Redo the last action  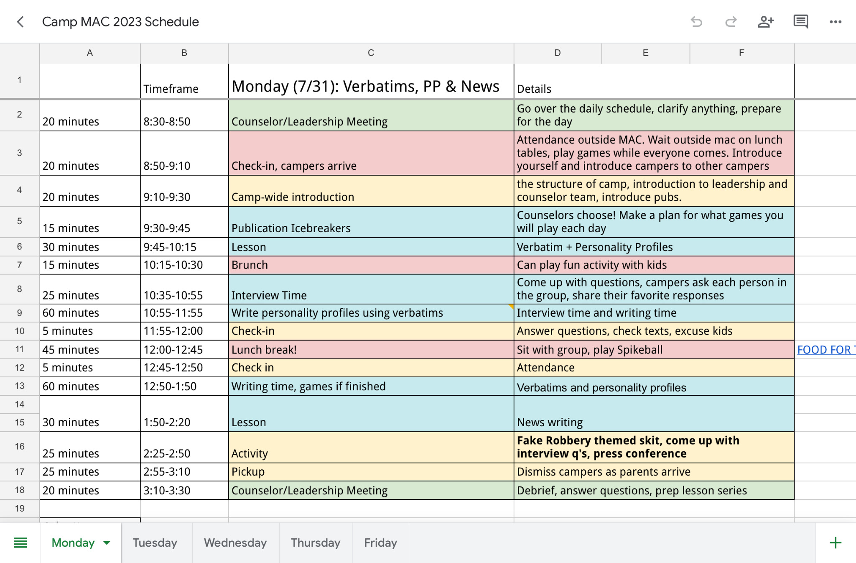point(731,22)
